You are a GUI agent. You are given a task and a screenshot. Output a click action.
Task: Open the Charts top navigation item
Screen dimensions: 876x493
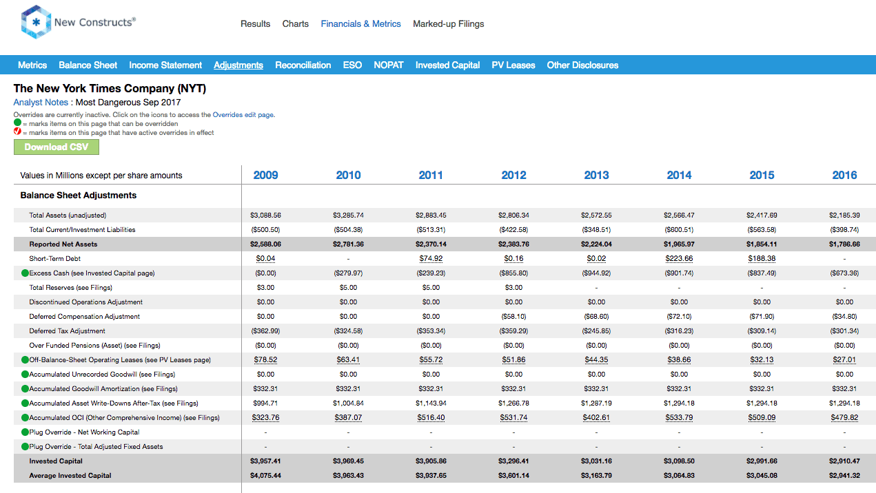pos(296,24)
